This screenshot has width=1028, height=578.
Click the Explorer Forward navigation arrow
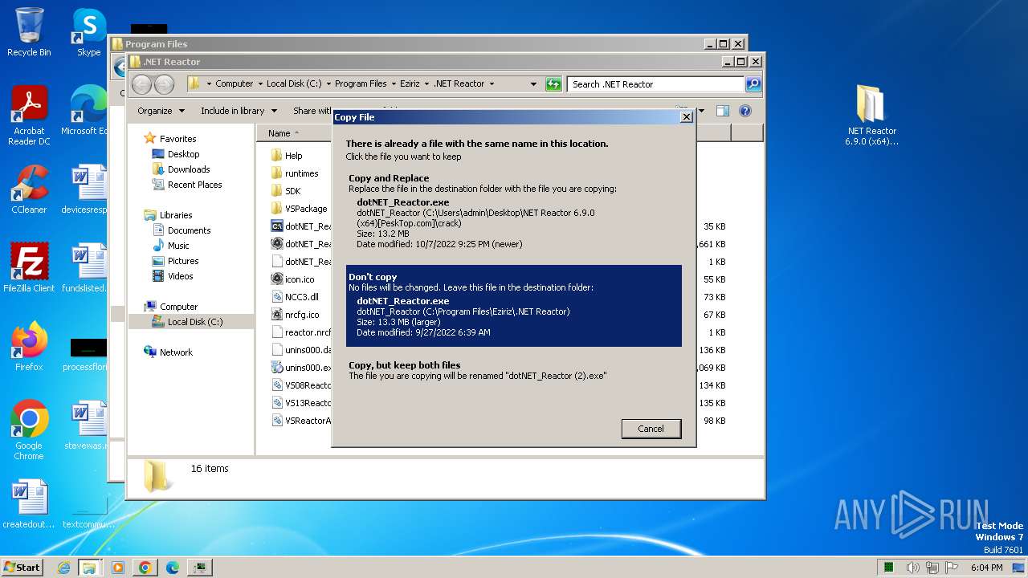coord(164,84)
